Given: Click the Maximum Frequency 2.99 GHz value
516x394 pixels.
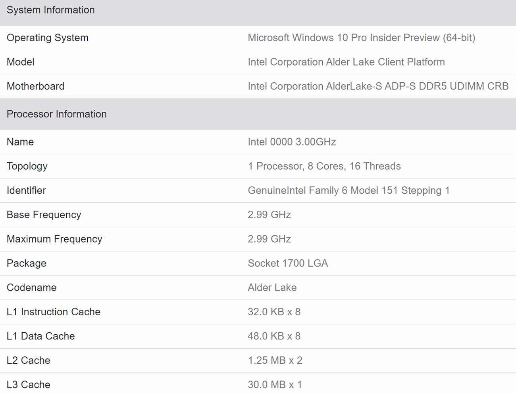Looking at the screenshot, I should click(x=270, y=239).
